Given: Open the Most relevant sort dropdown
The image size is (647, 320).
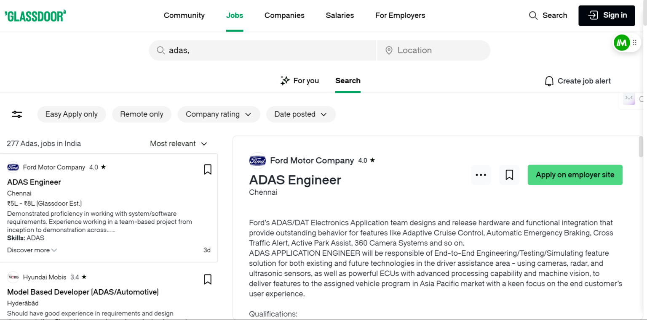Looking at the screenshot, I should click(179, 144).
